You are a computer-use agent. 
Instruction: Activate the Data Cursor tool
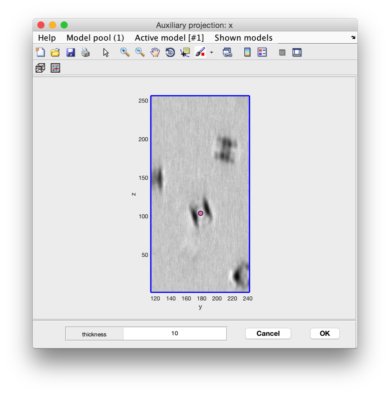pyautogui.click(x=185, y=52)
